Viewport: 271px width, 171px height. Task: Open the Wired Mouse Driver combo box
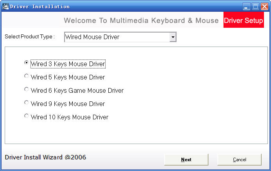117,37
